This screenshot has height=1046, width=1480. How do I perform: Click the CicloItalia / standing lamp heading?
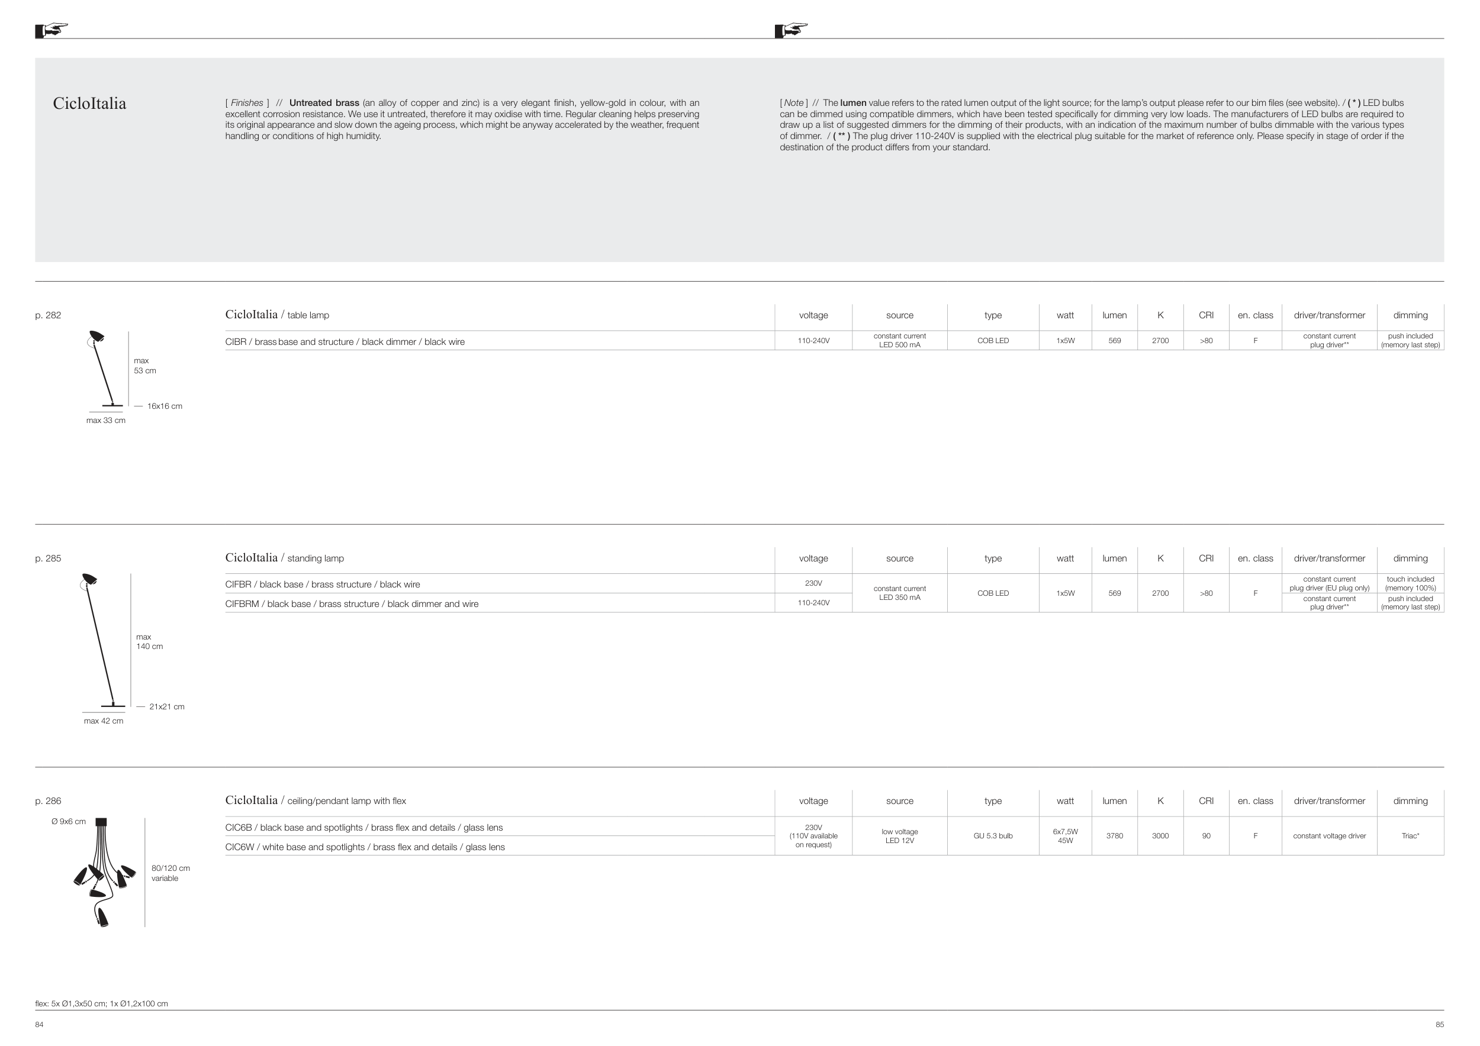pos(284,558)
